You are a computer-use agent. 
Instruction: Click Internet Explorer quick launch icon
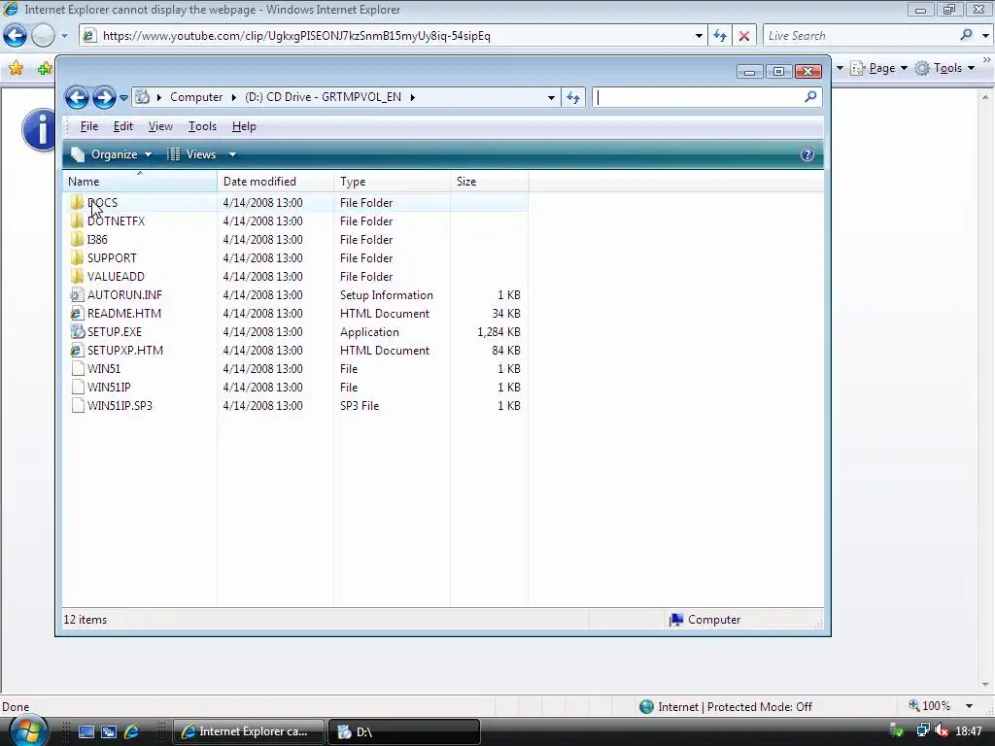132,731
